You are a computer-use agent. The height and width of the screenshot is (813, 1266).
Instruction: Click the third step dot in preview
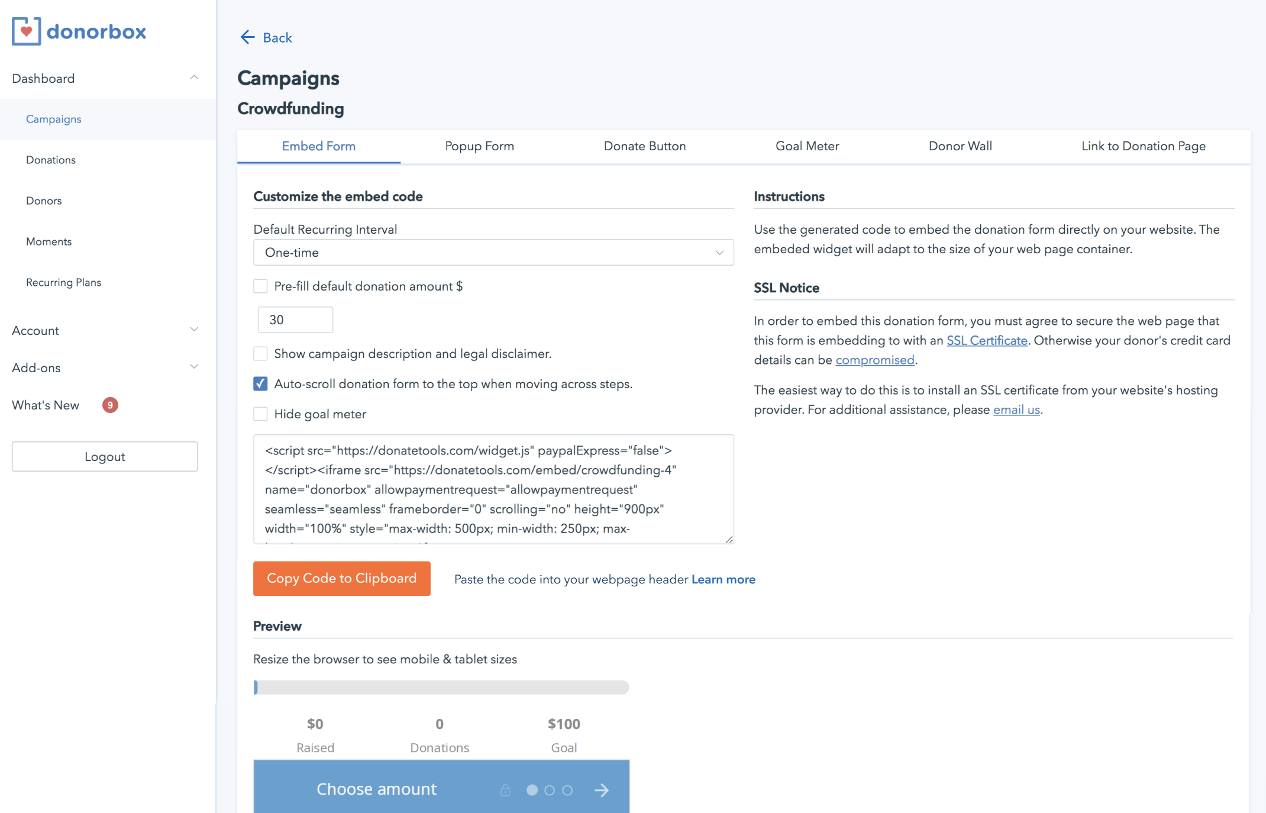click(x=567, y=790)
